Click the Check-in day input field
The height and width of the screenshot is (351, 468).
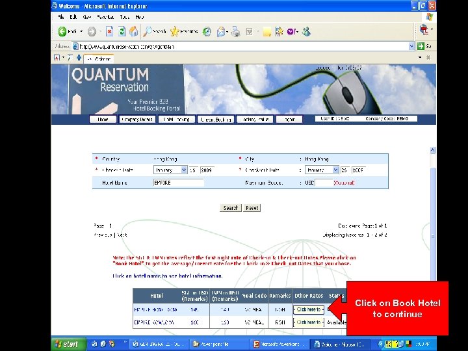pos(193,170)
